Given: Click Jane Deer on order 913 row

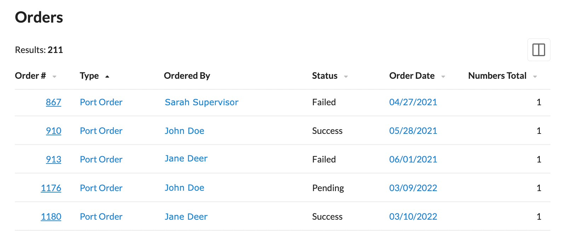Looking at the screenshot, I should [x=186, y=159].
